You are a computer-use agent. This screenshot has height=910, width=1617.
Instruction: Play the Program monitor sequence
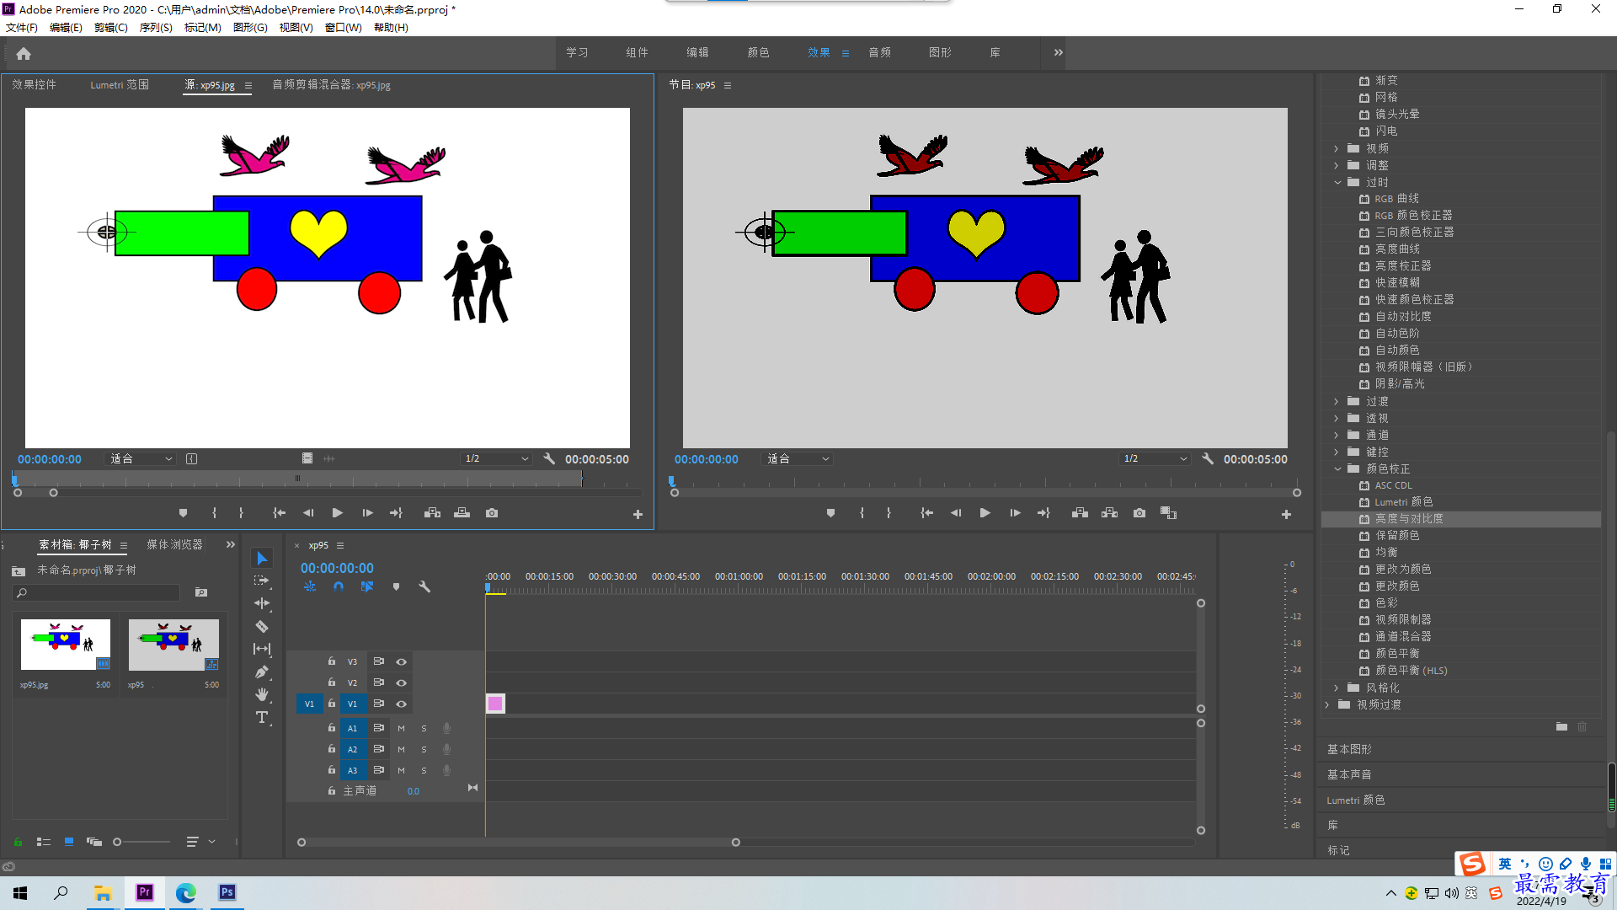click(x=985, y=513)
